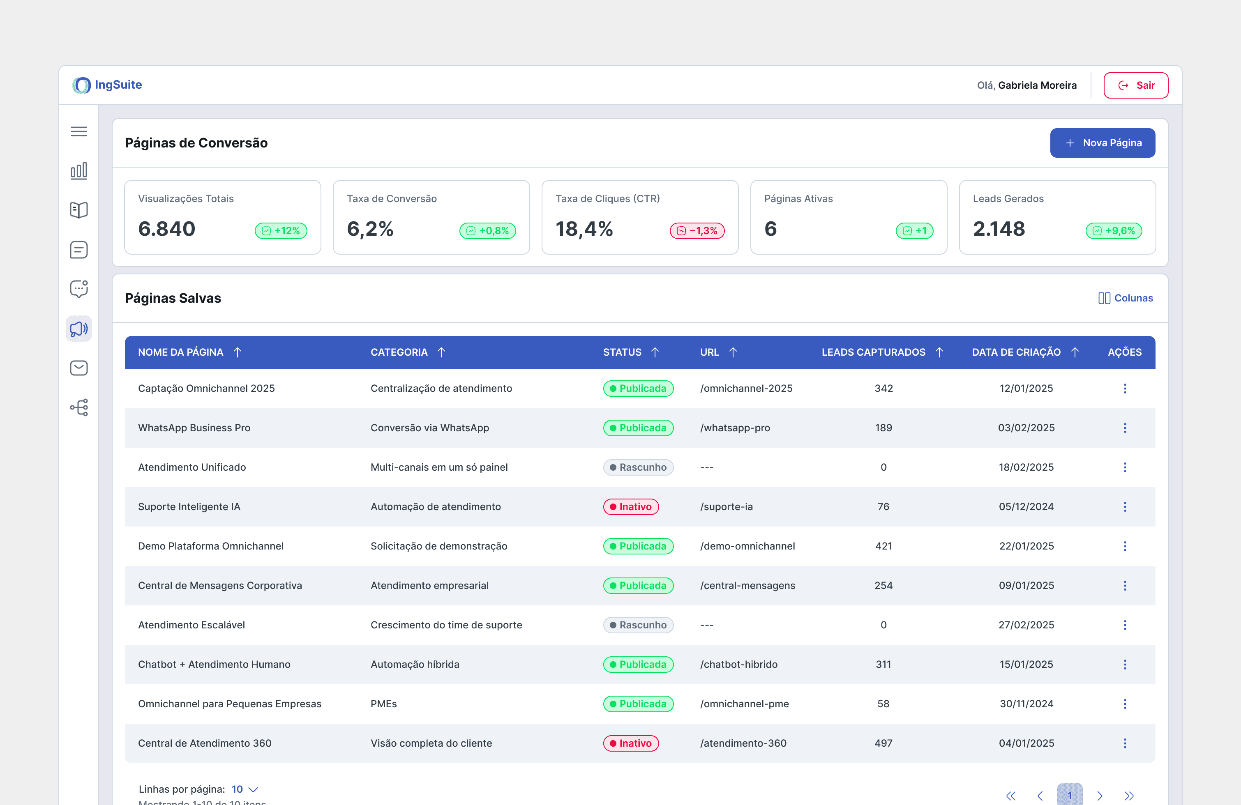Click the open book sidebar icon
This screenshot has width=1241, height=805.
click(79, 210)
